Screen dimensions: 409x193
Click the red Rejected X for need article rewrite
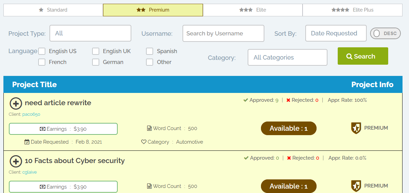coord(288,100)
